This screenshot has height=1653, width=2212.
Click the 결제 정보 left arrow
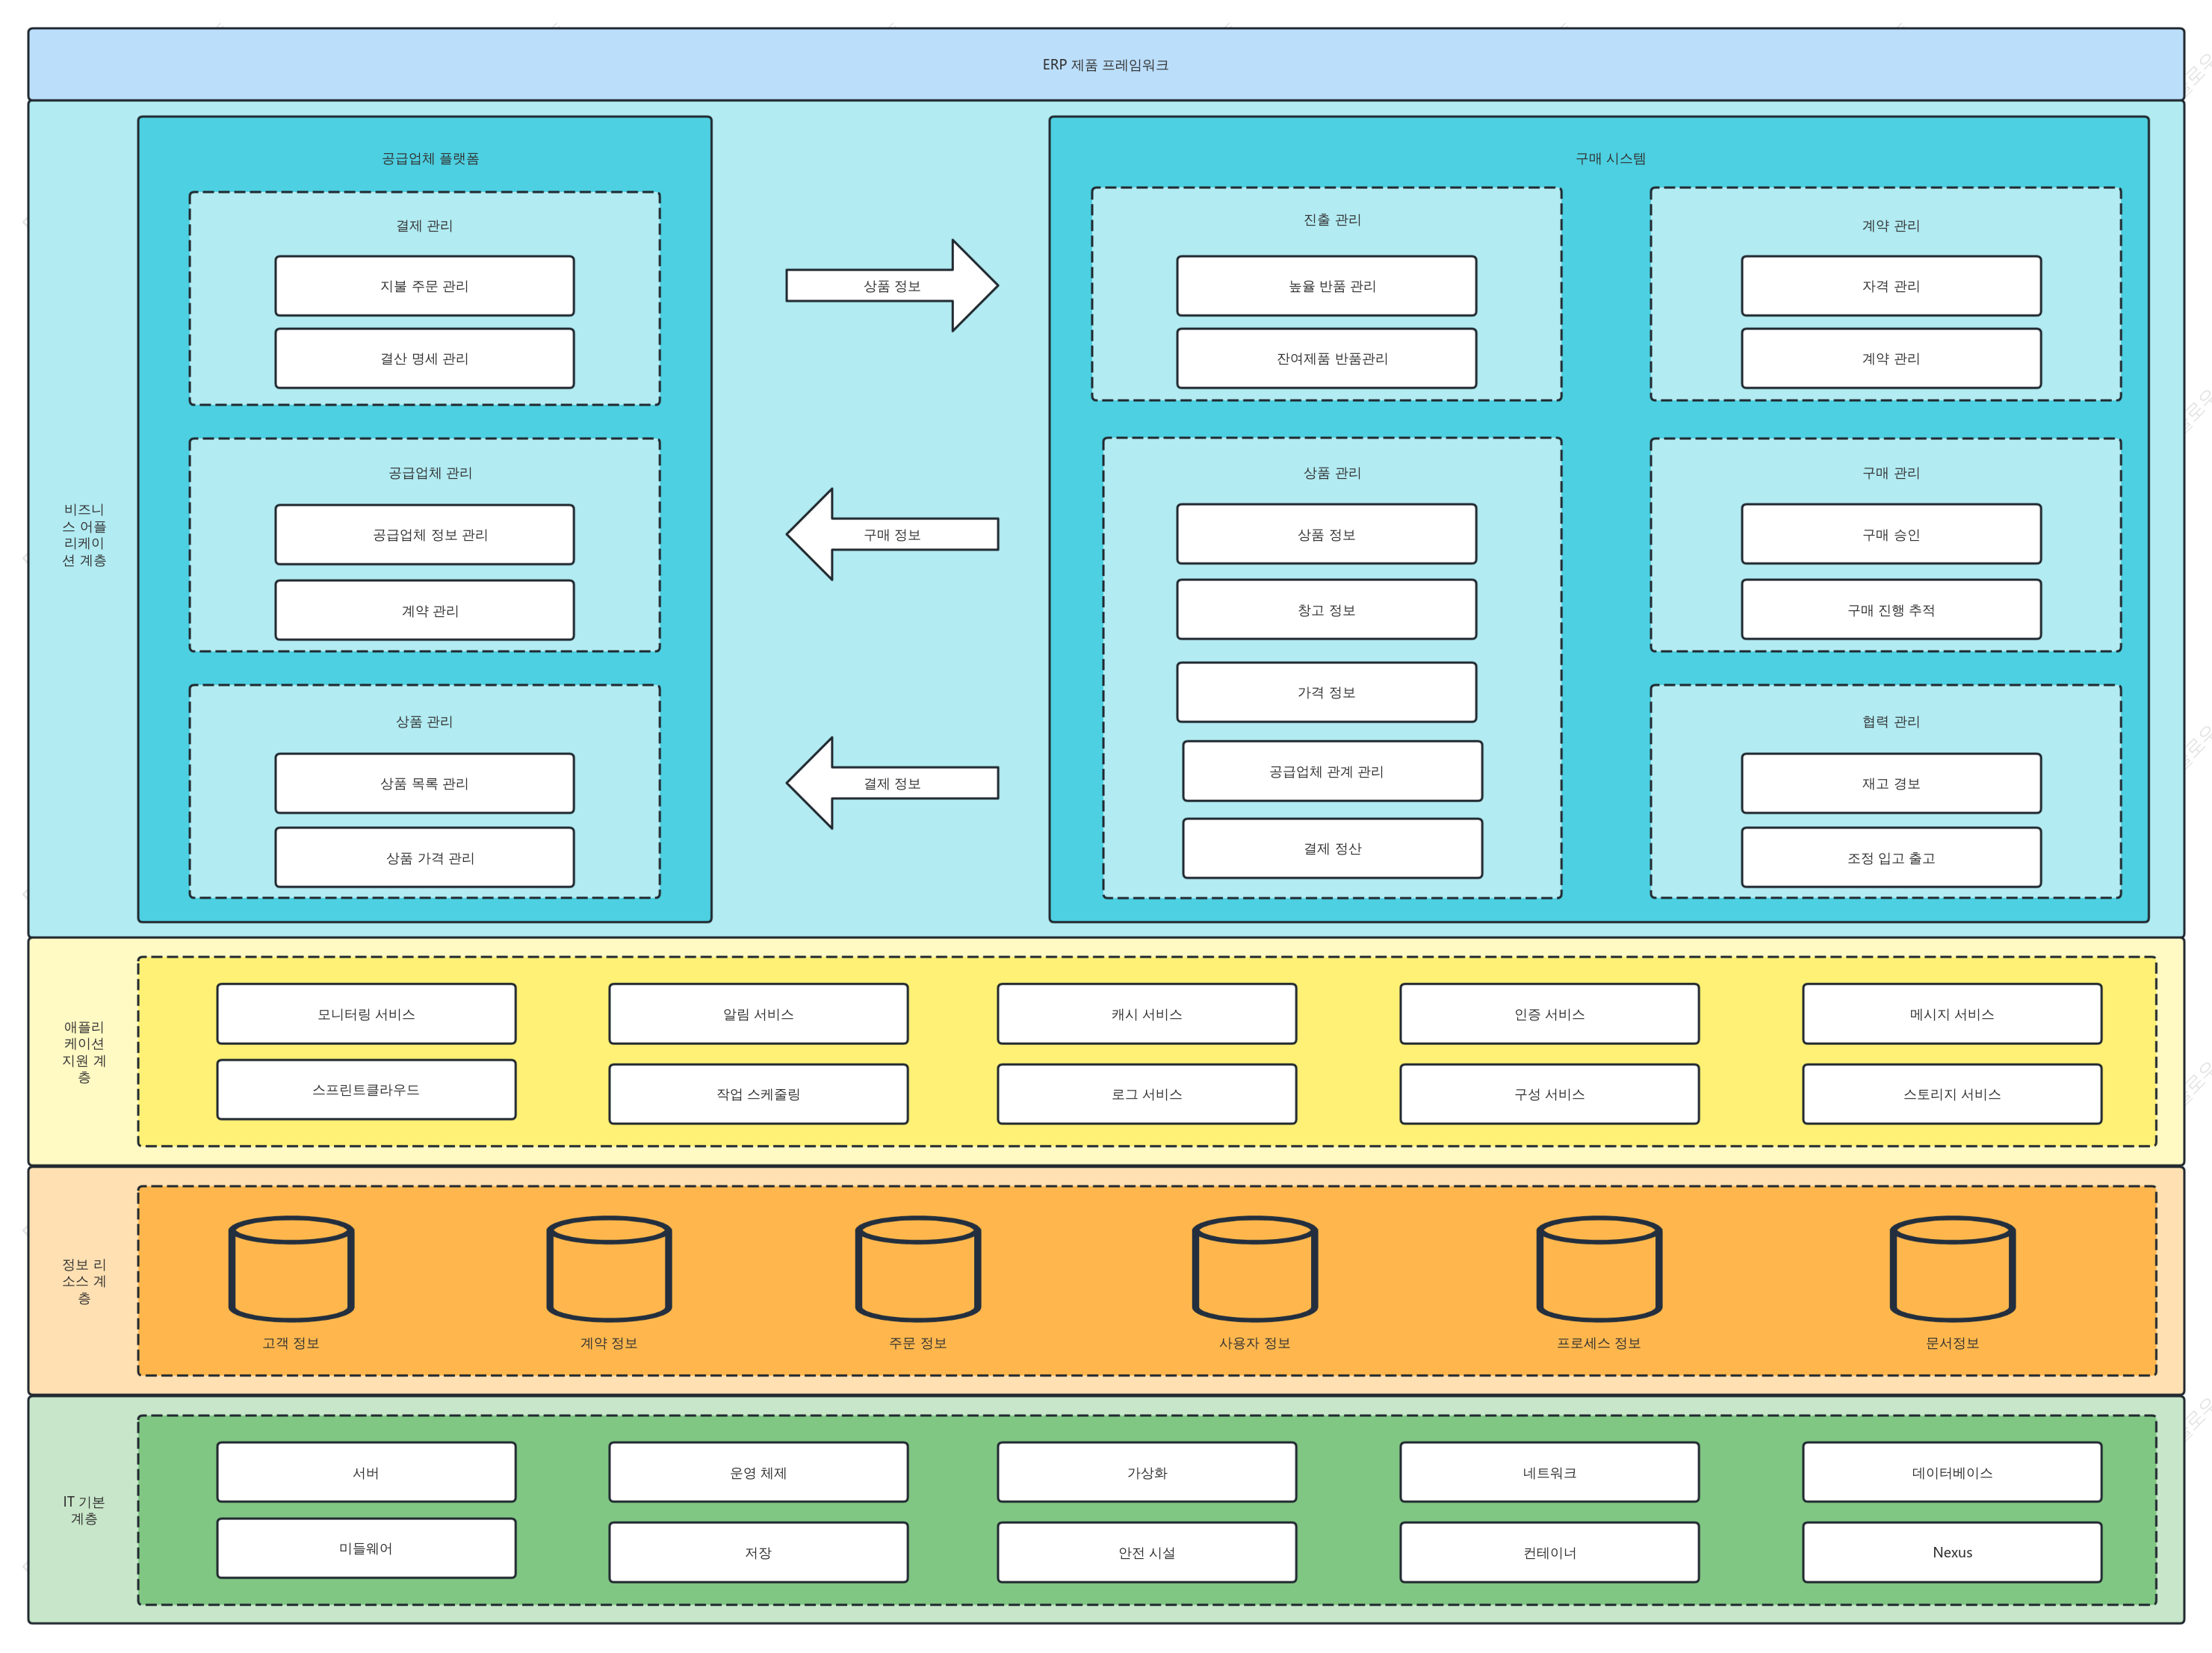point(892,783)
